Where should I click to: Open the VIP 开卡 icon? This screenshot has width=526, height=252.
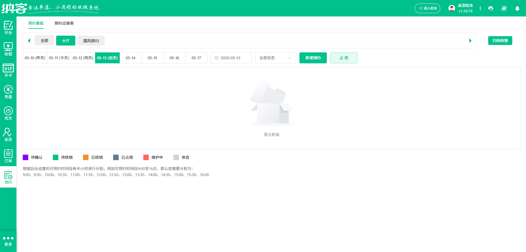click(x=8, y=70)
